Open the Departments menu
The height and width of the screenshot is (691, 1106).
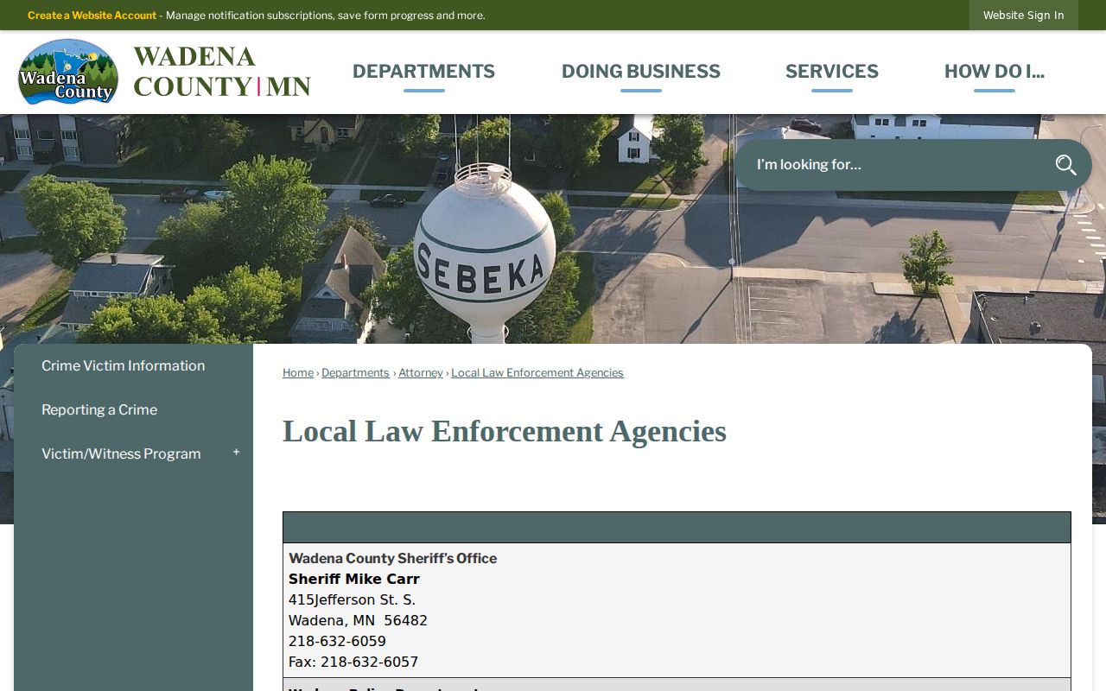pyautogui.click(x=423, y=72)
